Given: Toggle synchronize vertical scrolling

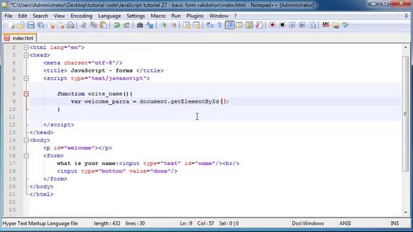Looking at the screenshot, I should (x=186, y=25).
